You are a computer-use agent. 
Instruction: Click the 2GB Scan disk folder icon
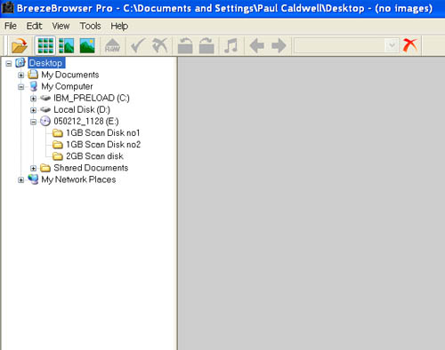click(x=58, y=156)
